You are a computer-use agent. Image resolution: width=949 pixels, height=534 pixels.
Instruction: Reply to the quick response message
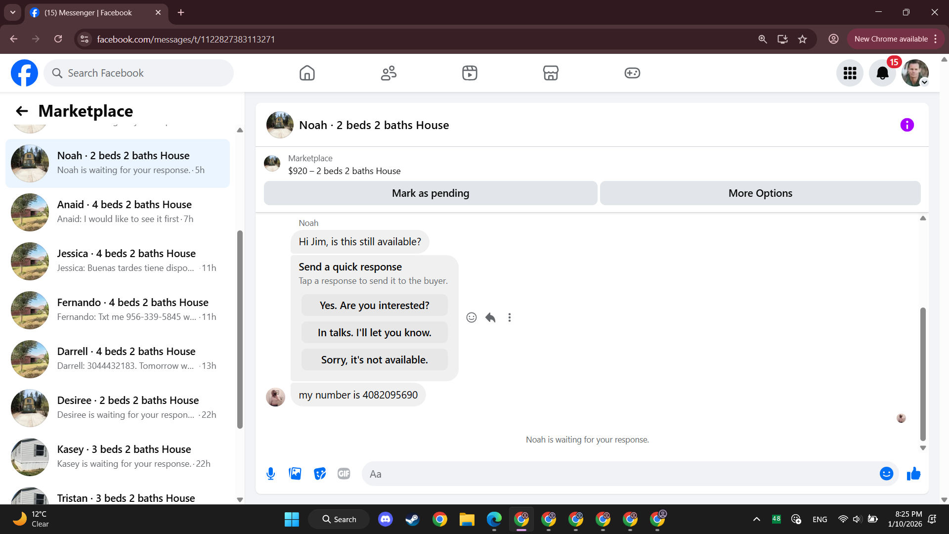tap(490, 317)
